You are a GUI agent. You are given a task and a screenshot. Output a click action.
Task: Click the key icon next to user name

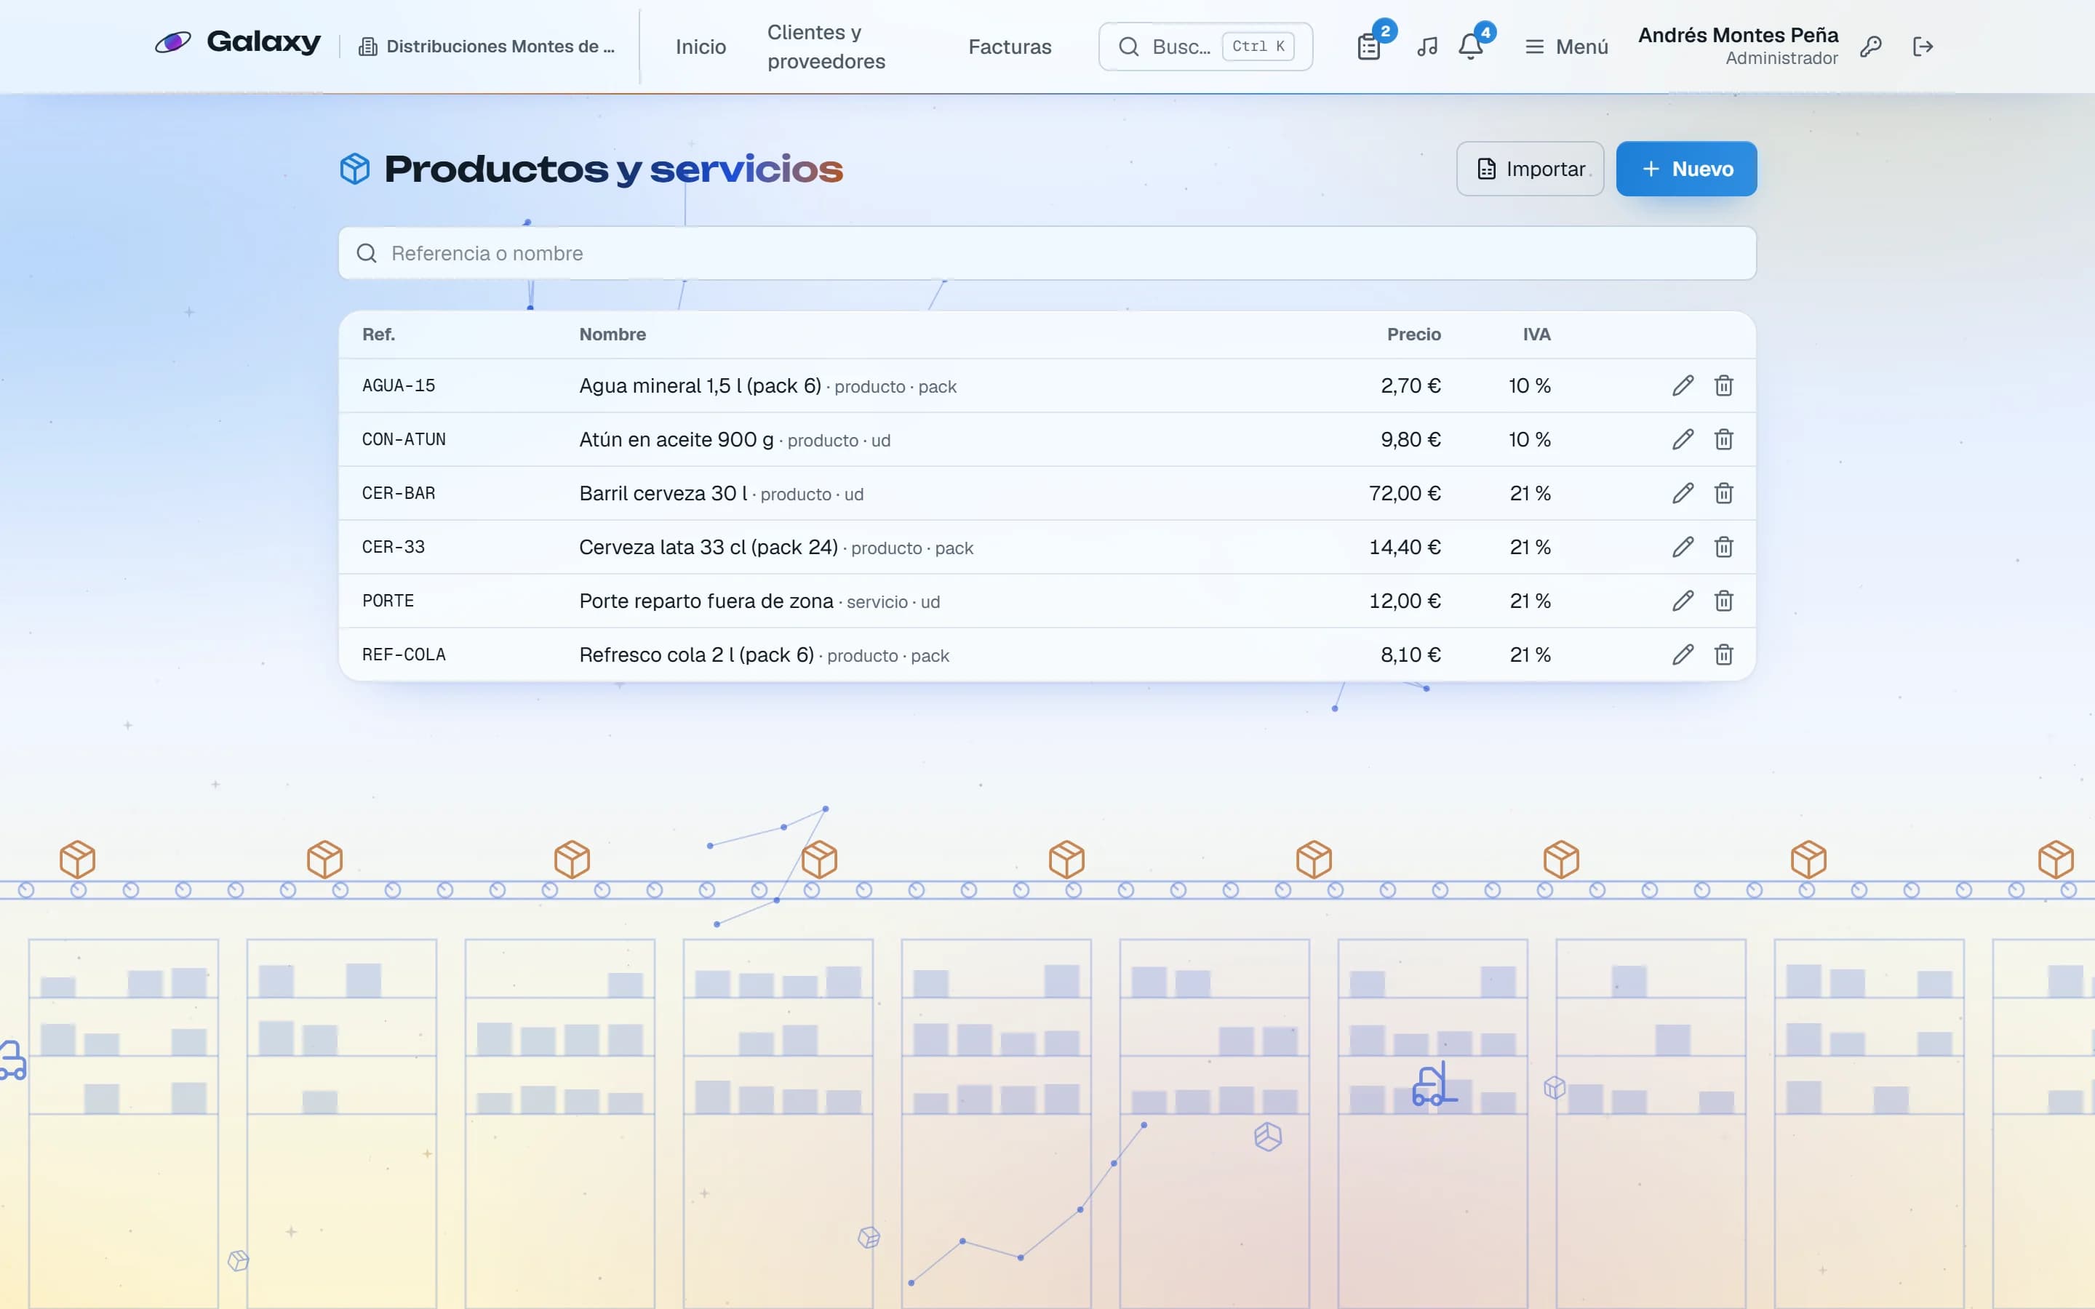pos(1871,46)
